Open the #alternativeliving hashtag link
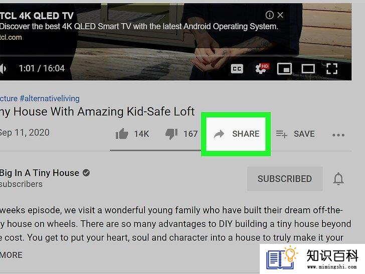Screen dimensions: 365x274 [50, 98]
